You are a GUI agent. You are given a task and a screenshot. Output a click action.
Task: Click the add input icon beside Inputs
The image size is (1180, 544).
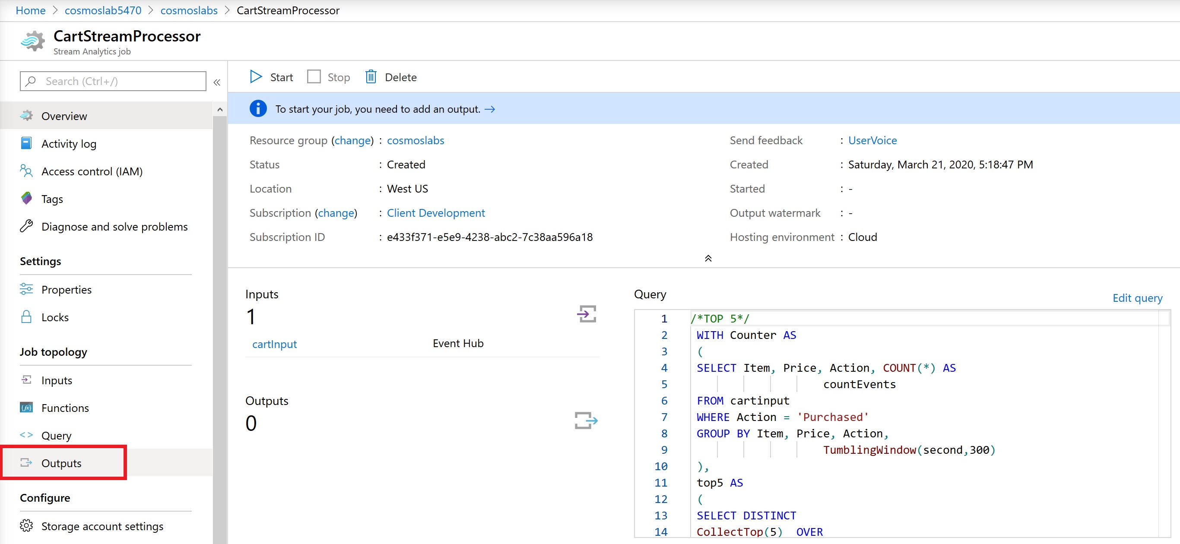587,314
